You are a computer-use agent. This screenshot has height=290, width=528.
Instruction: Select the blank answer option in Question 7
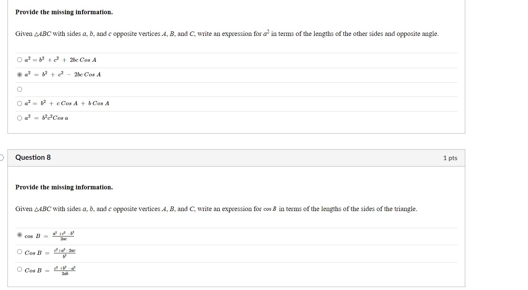tap(19, 88)
